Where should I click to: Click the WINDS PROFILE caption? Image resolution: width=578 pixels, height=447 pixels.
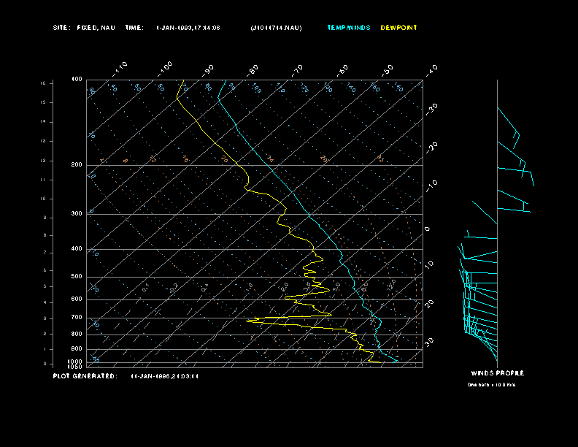click(497, 373)
